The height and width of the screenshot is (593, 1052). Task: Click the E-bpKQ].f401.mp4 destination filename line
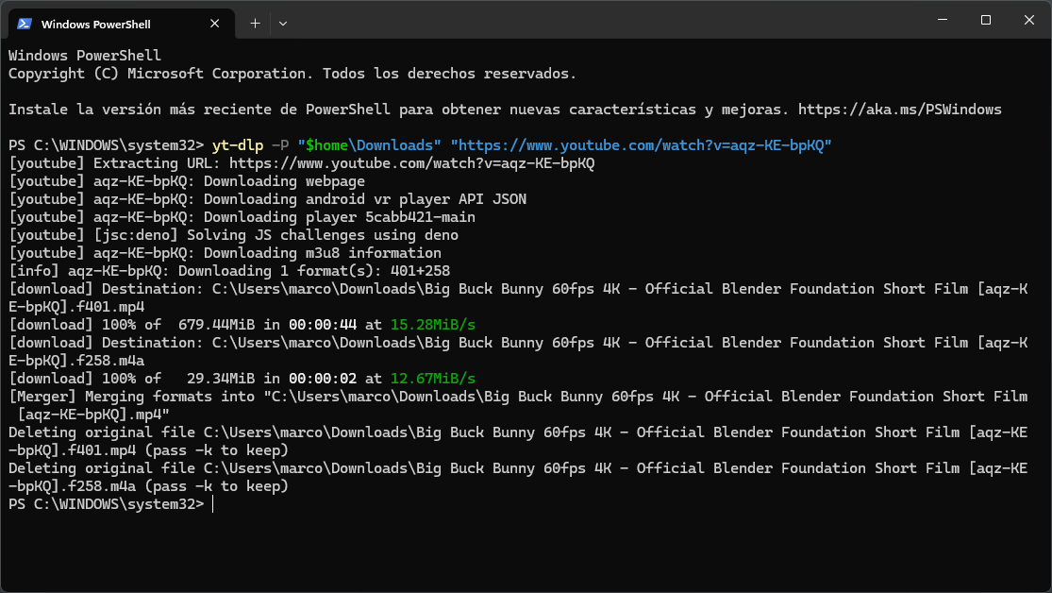point(76,307)
